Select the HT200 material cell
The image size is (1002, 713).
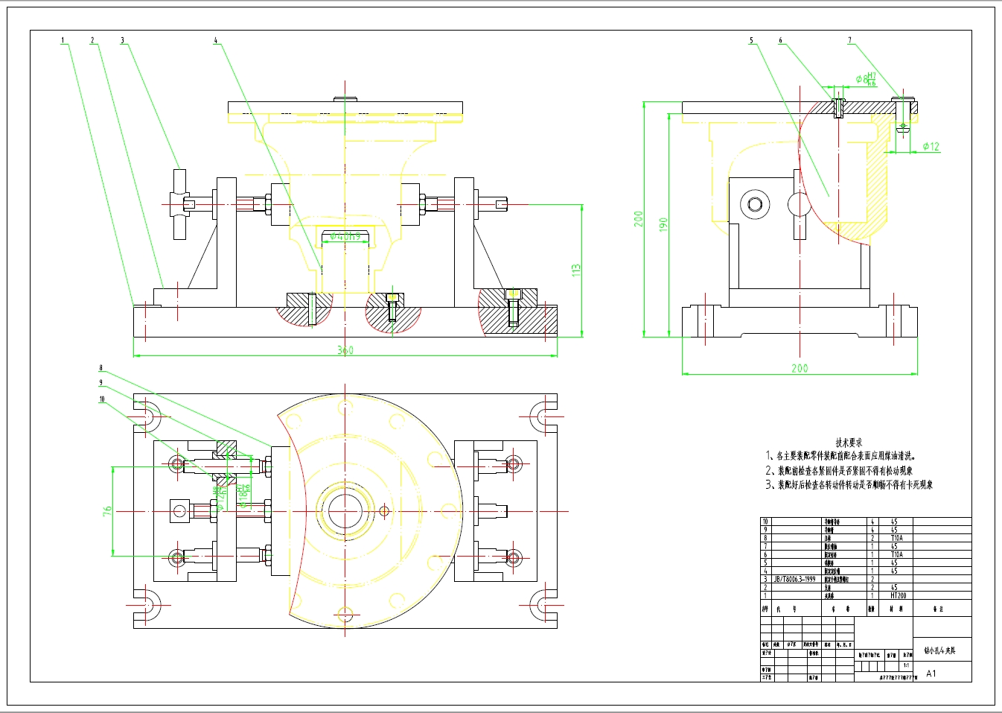click(899, 595)
